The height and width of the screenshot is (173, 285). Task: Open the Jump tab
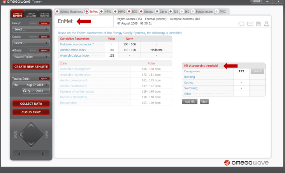point(164,12)
